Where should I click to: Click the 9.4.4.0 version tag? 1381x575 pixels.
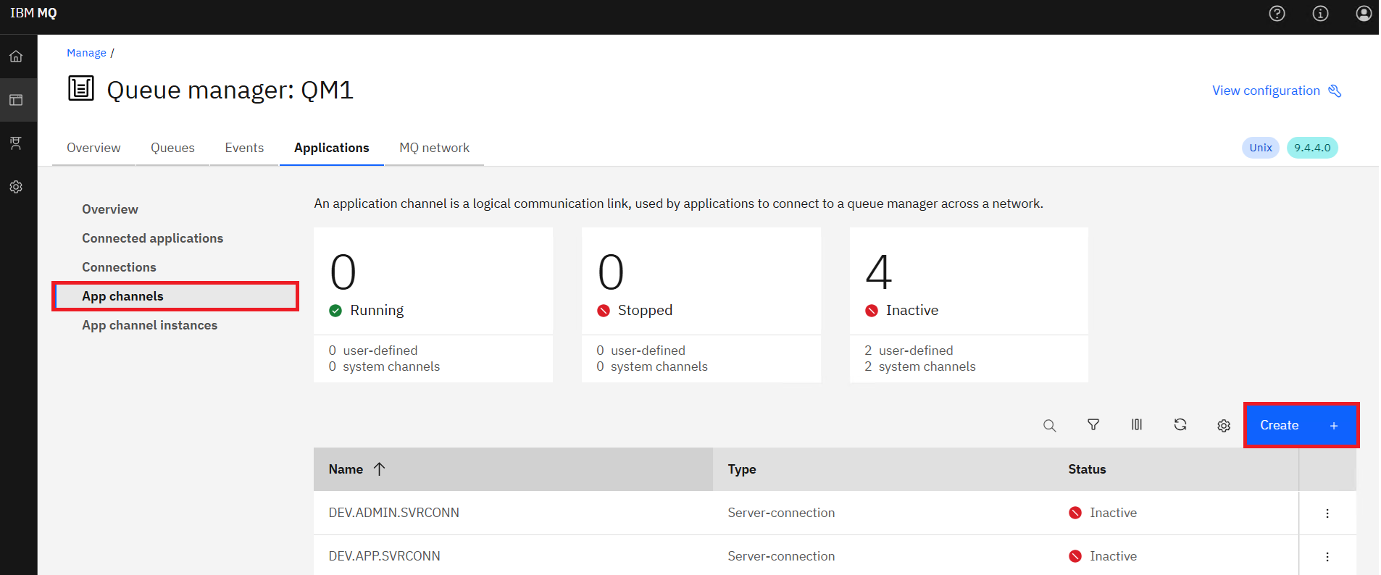[x=1312, y=148]
